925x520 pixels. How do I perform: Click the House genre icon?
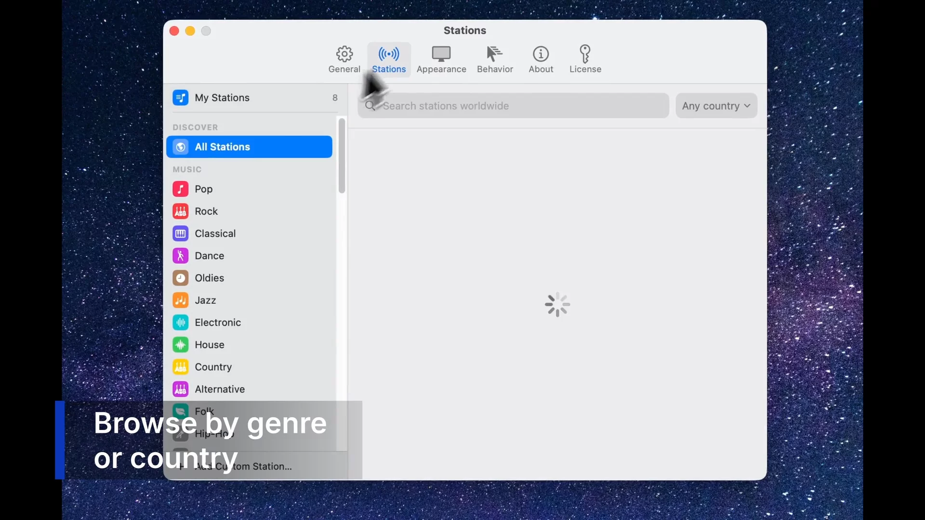pyautogui.click(x=181, y=345)
